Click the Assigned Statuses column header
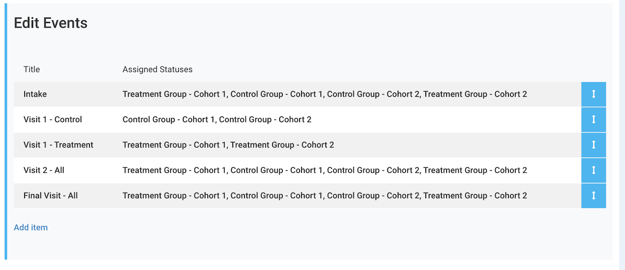The image size is (625, 270). 157,69
